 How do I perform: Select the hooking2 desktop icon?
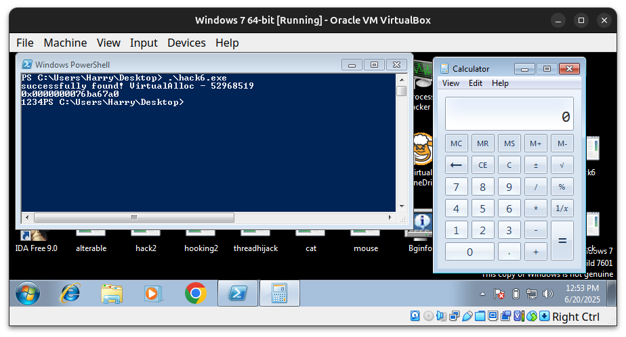click(x=201, y=242)
